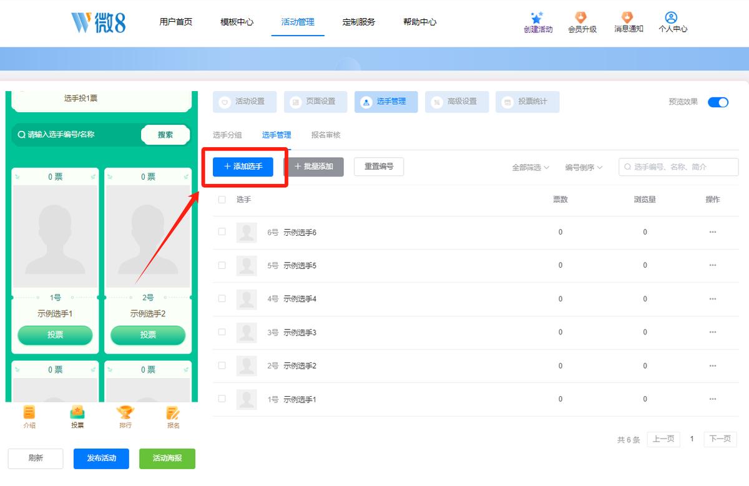Select page number 1 in pagination
Image resolution: width=749 pixels, height=486 pixels.
[x=692, y=439]
